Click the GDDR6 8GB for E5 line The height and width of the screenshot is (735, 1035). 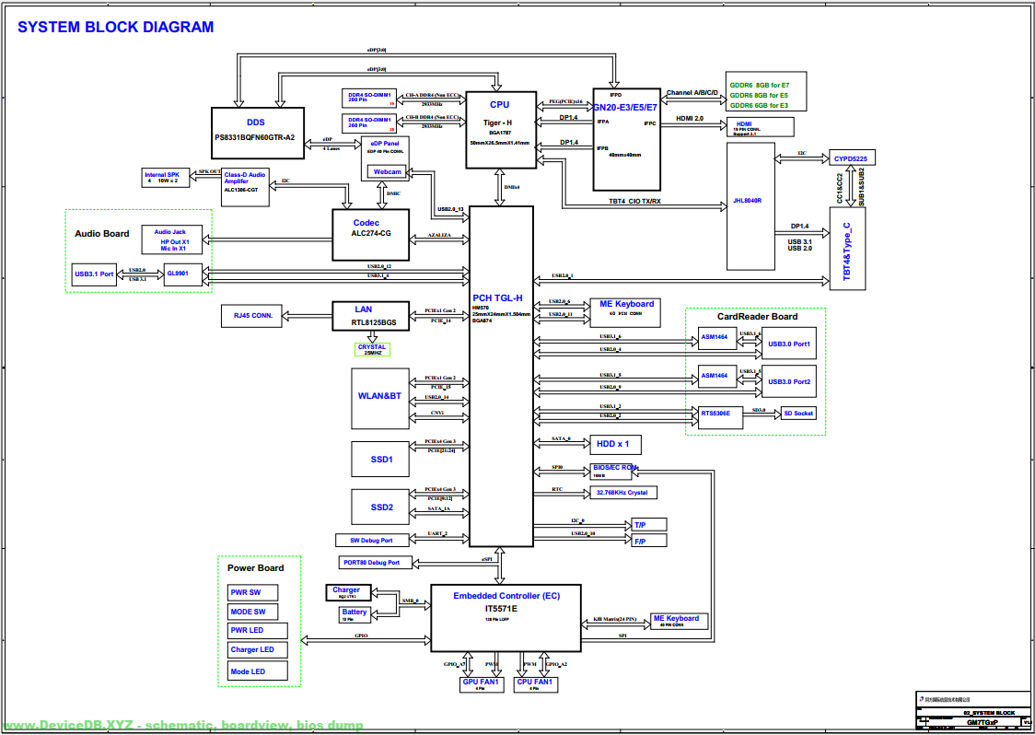[760, 95]
